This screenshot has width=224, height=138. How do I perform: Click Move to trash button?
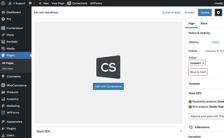point(198,72)
